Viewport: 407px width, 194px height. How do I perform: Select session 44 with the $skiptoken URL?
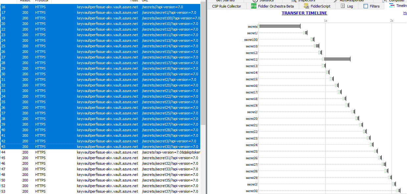pos(100,152)
